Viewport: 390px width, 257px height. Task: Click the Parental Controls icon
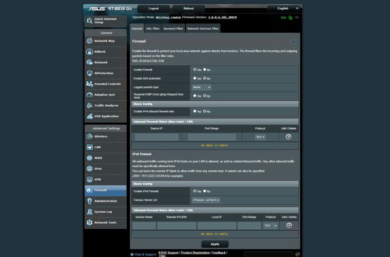[x=90, y=84]
